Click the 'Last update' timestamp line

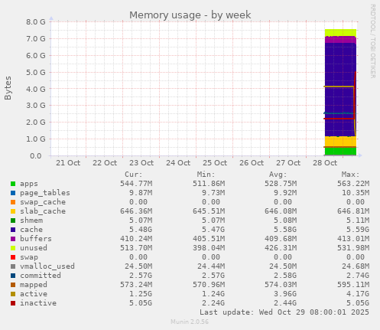click(x=284, y=312)
